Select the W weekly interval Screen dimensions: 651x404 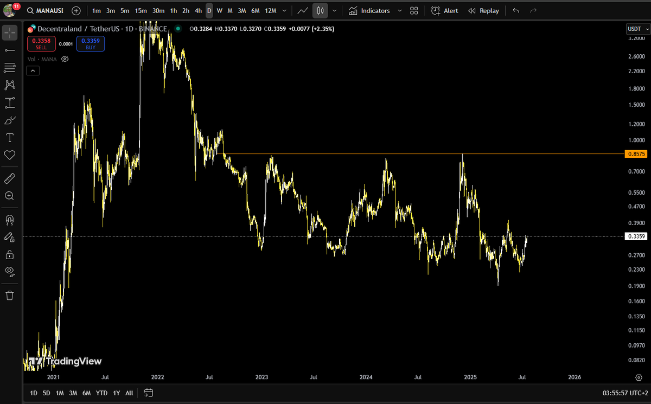[219, 10]
